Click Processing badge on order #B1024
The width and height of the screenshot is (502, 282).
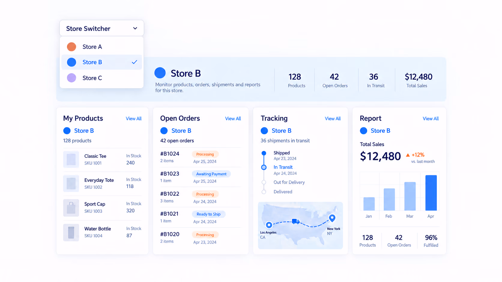[x=205, y=154]
